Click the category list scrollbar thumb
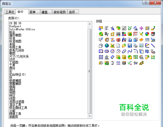Image resolution: width=163 pixels, height=127 pixels. click(x=90, y=71)
